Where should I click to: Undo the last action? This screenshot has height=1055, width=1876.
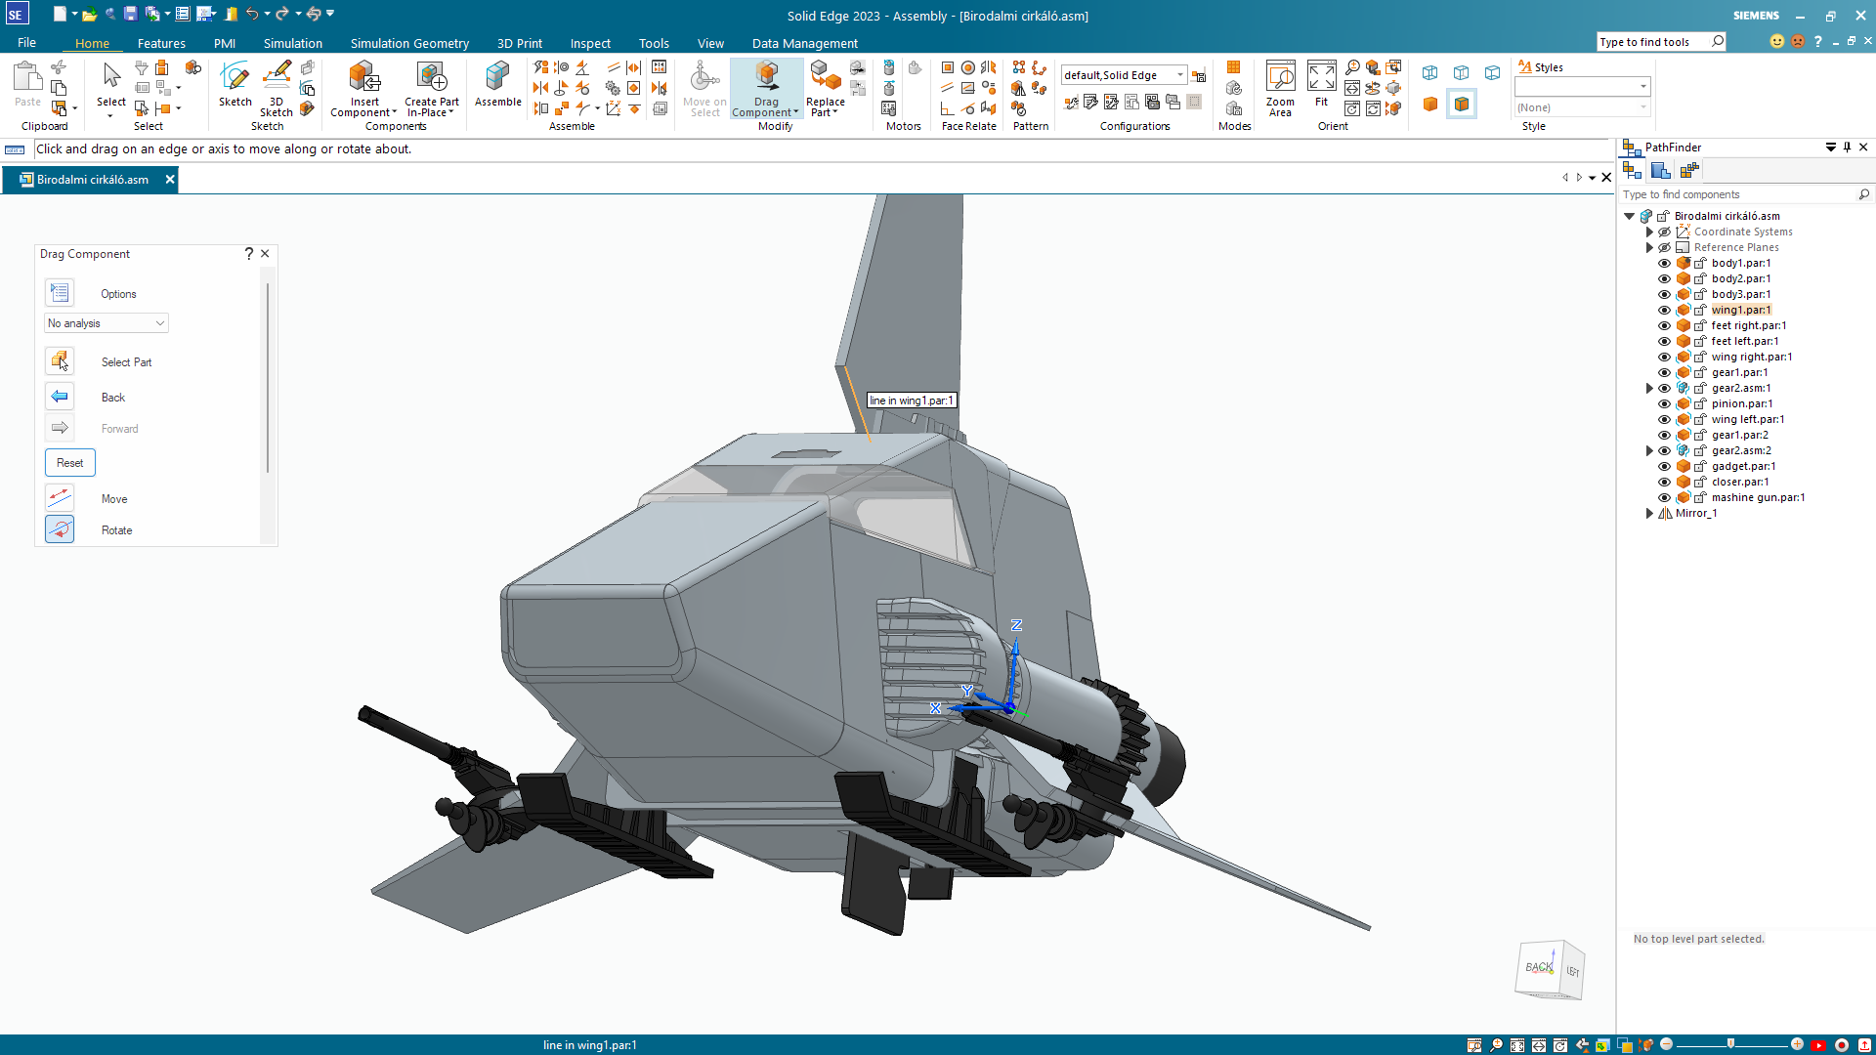[x=252, y=14]
